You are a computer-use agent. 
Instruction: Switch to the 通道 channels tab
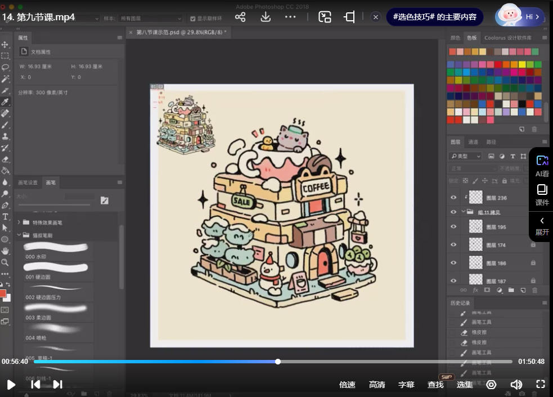[x=473, y=142]
